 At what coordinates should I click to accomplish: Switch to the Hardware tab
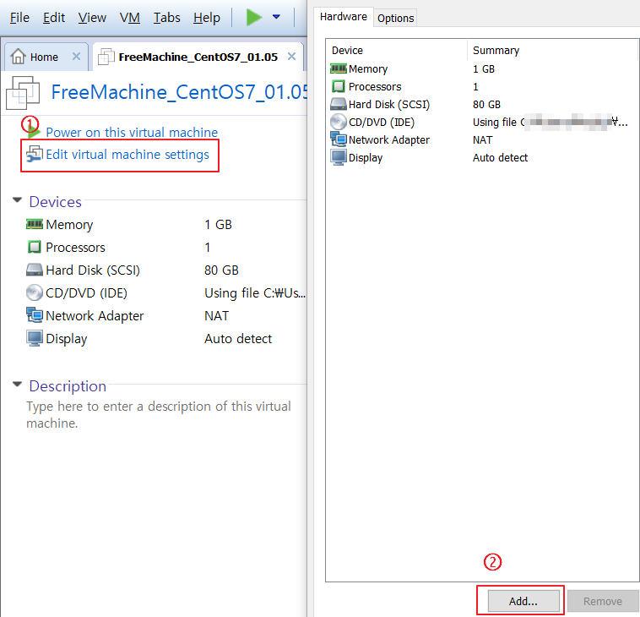coord(344,17)
